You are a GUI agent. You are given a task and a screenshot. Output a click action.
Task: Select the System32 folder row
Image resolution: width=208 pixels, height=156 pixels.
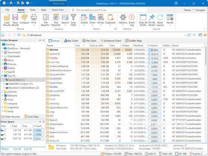pos(125,54)
